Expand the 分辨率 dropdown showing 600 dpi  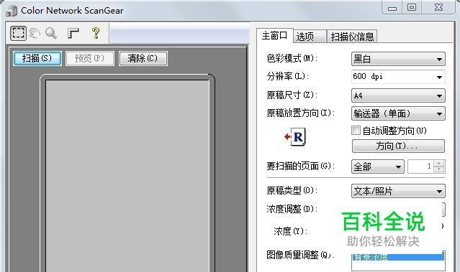398,77
